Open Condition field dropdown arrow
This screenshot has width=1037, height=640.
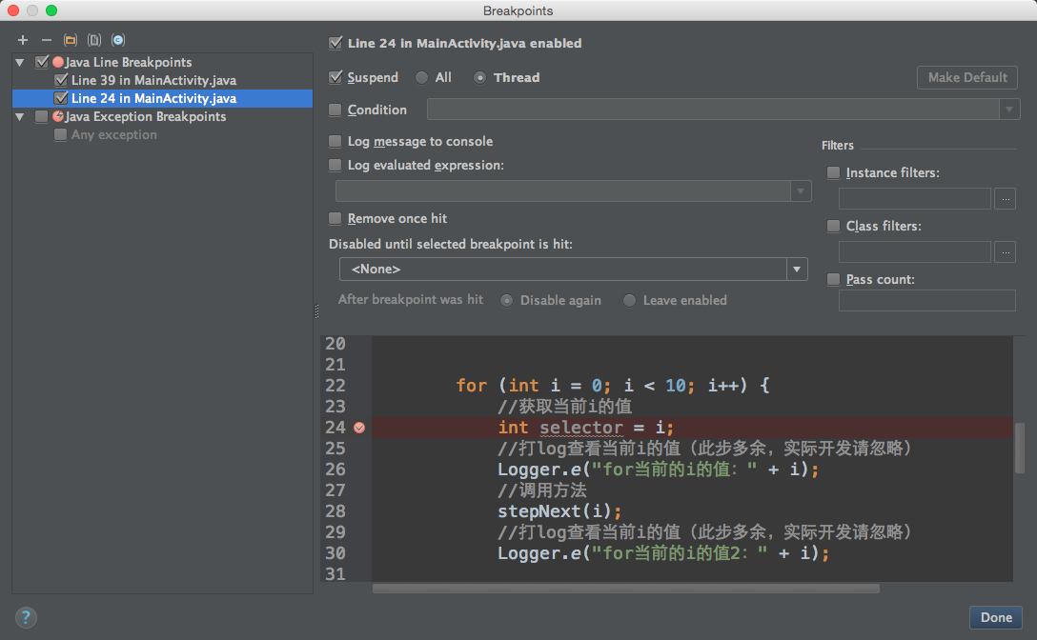[x=1009, y=110]
